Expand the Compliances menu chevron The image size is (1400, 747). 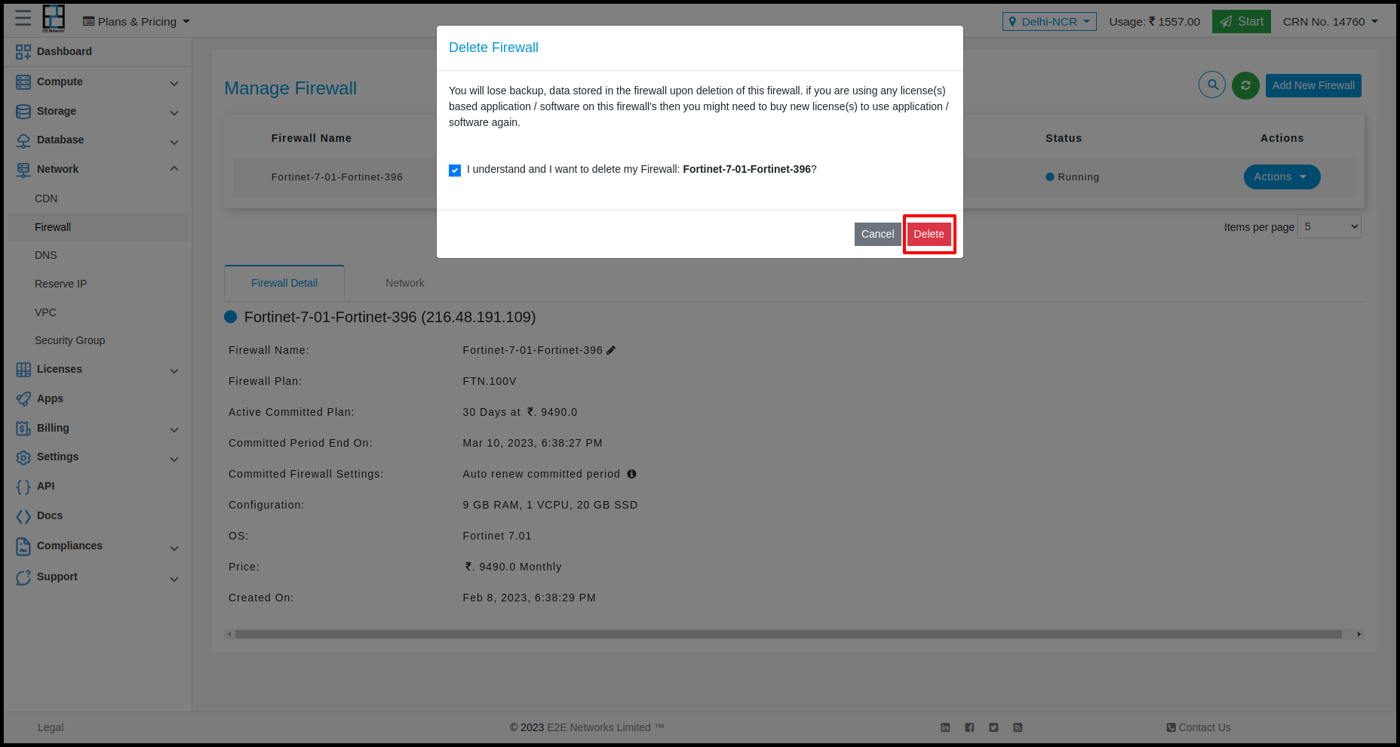pyautogui.click(x=174, y=548)
